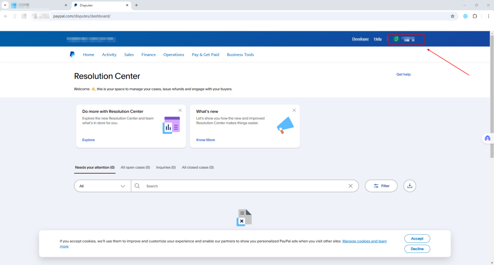Open Finance menu item

point(149,55)
